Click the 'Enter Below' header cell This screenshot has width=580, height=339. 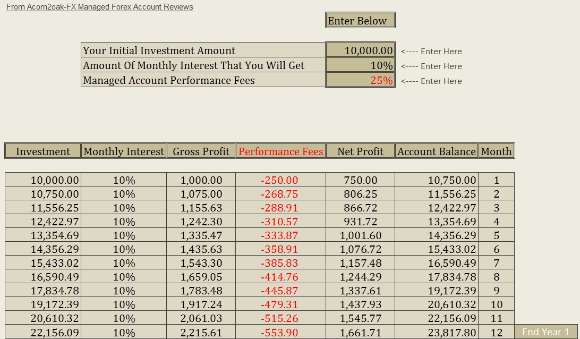click(x=360, y=20)
